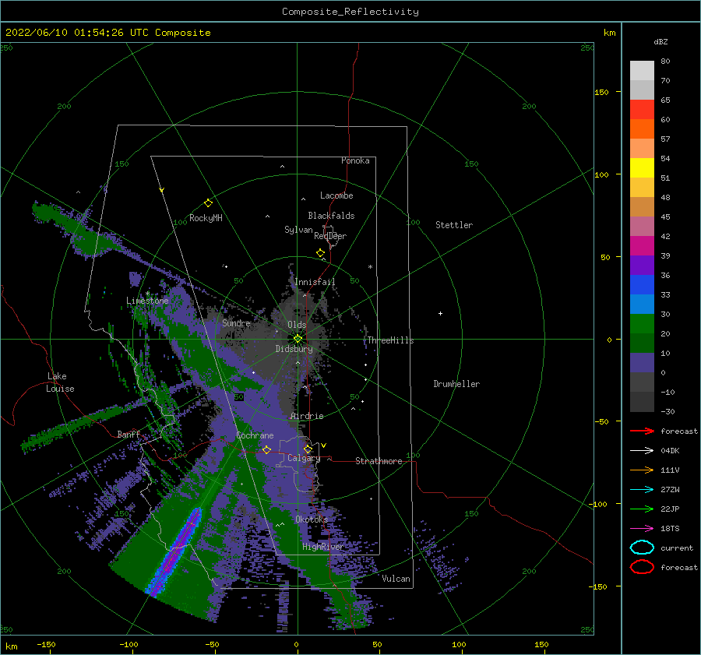Click the Ponoka city label
This screenshot has width=701, height=655.
355,160
